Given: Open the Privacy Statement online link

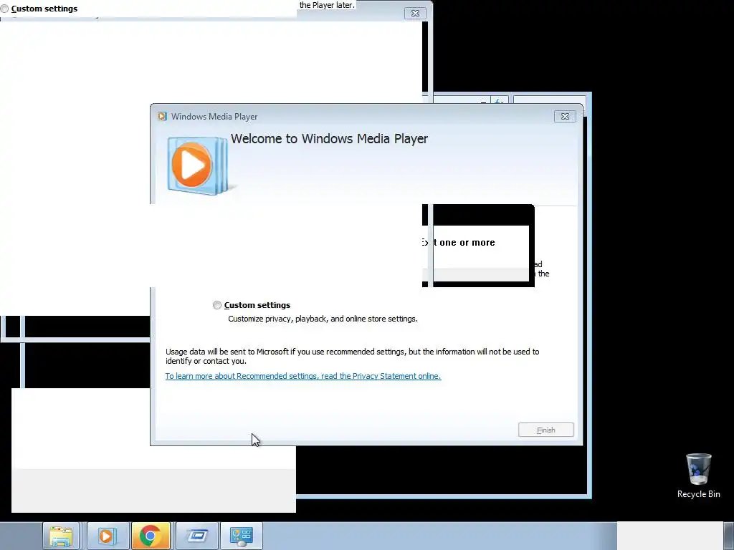Looking at the screenshot, I should coord(303,376).
